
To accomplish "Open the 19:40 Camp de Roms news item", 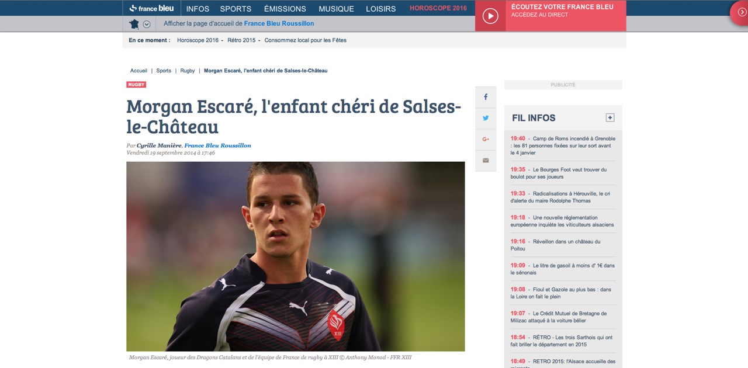I will point(563,145).
